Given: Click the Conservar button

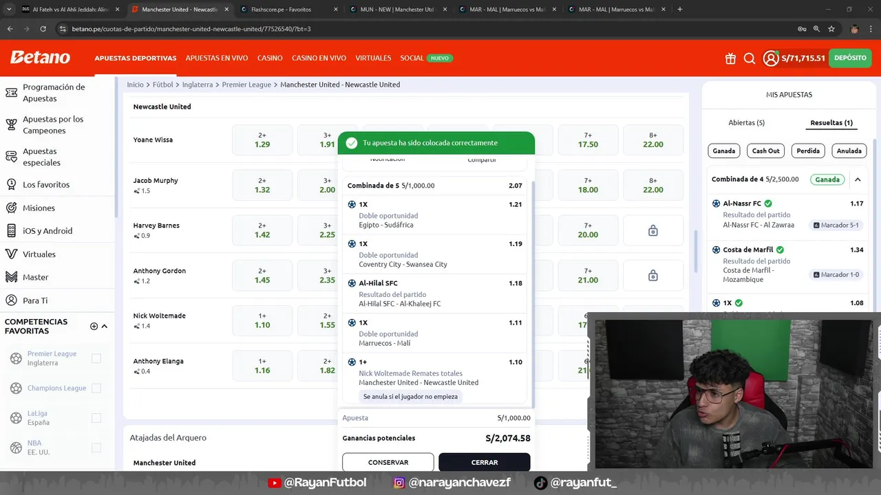Looking at the screenshot, I should [x=388, y=463].
